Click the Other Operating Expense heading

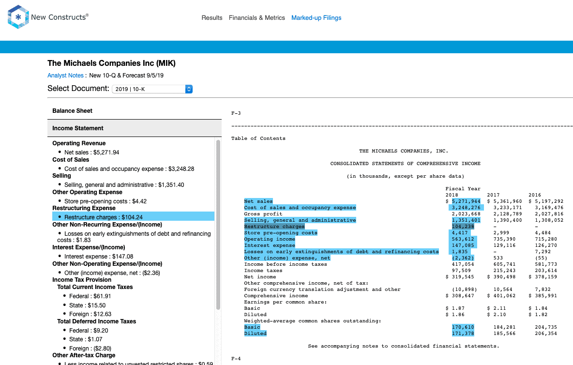point(87,192)
